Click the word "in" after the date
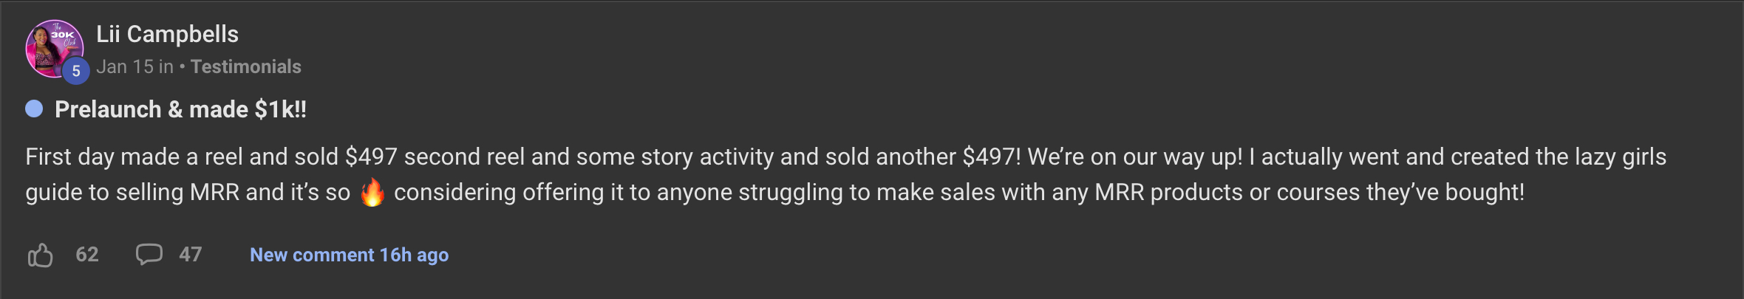Screen dimensions: 1744x299 [x=166, y=67]
